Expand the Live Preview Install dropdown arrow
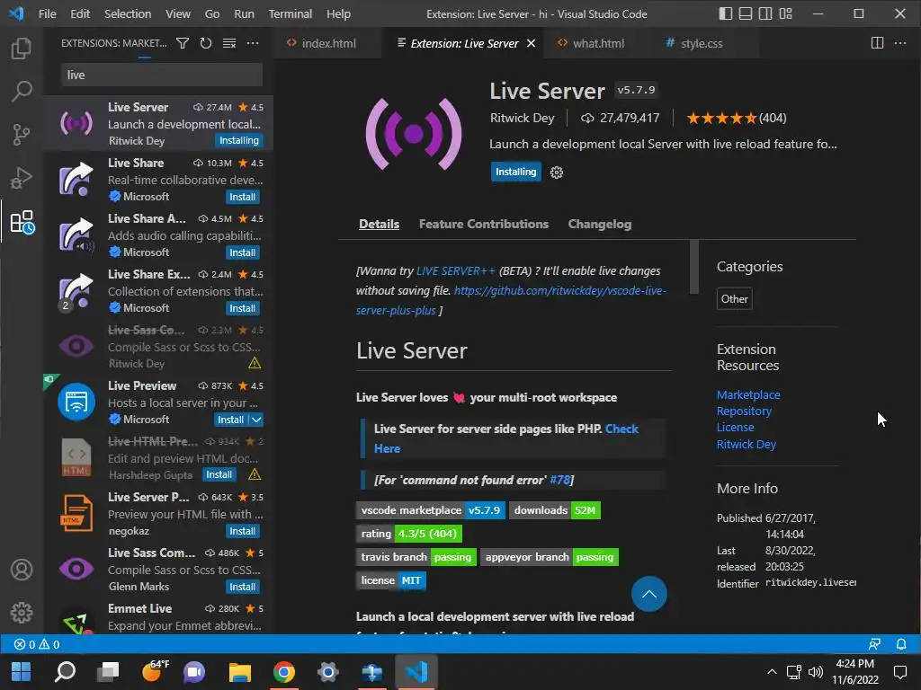921x690 pixels. point(256,420)
